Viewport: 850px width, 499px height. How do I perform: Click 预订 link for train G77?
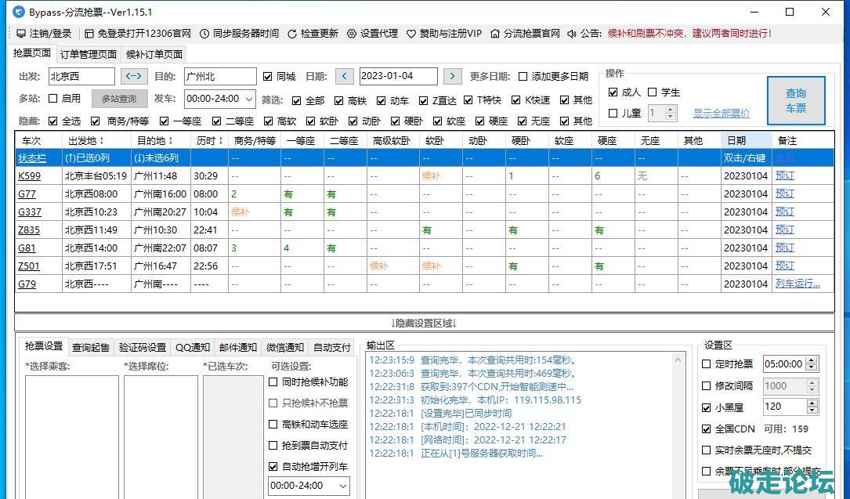click(x=784, y=193)
